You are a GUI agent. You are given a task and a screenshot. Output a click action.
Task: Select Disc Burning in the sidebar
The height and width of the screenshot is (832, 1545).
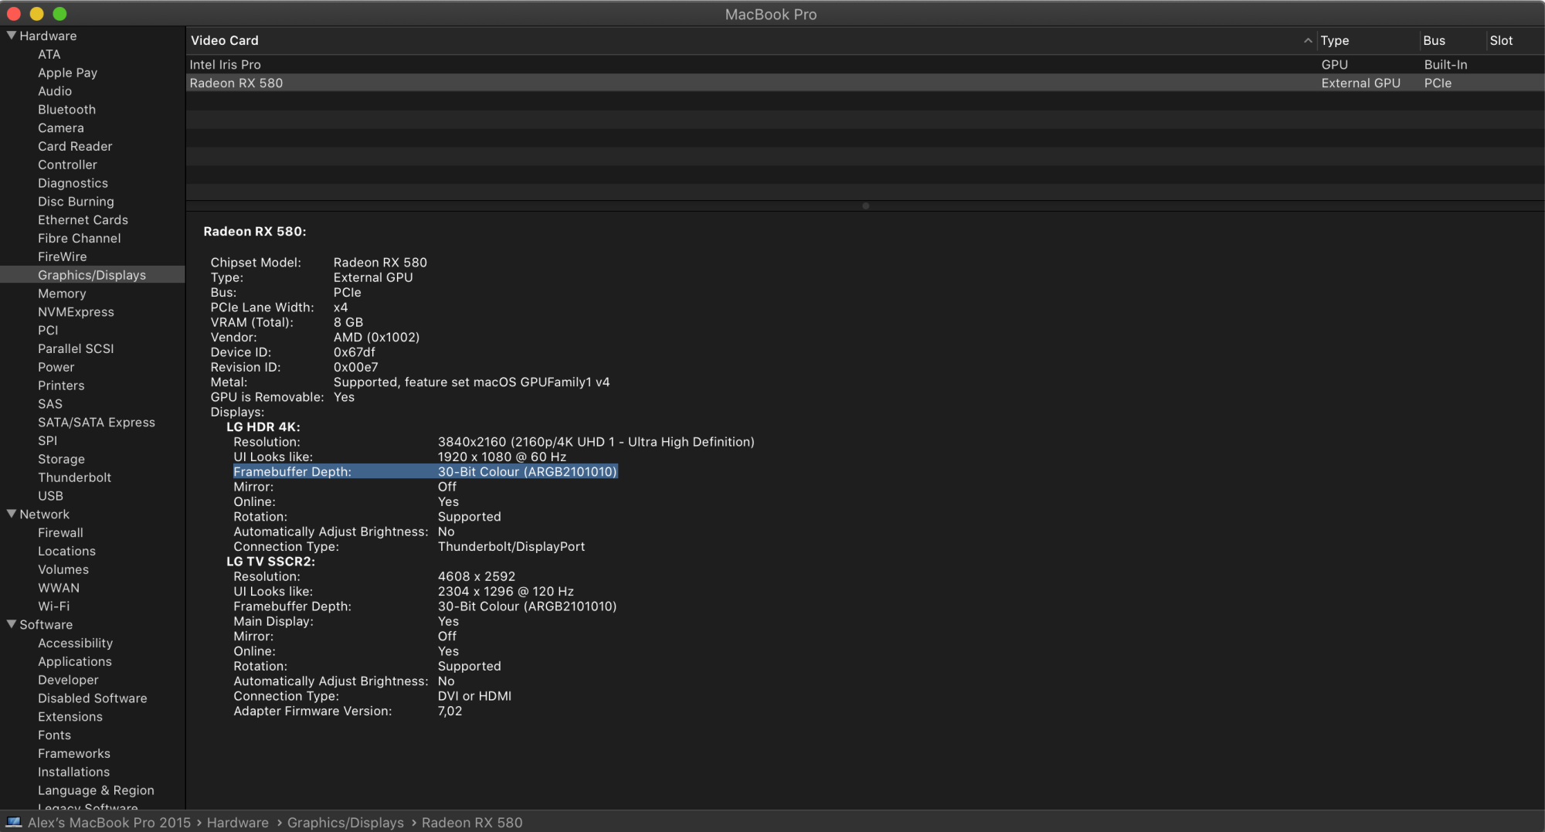click(x=76, y=202)
